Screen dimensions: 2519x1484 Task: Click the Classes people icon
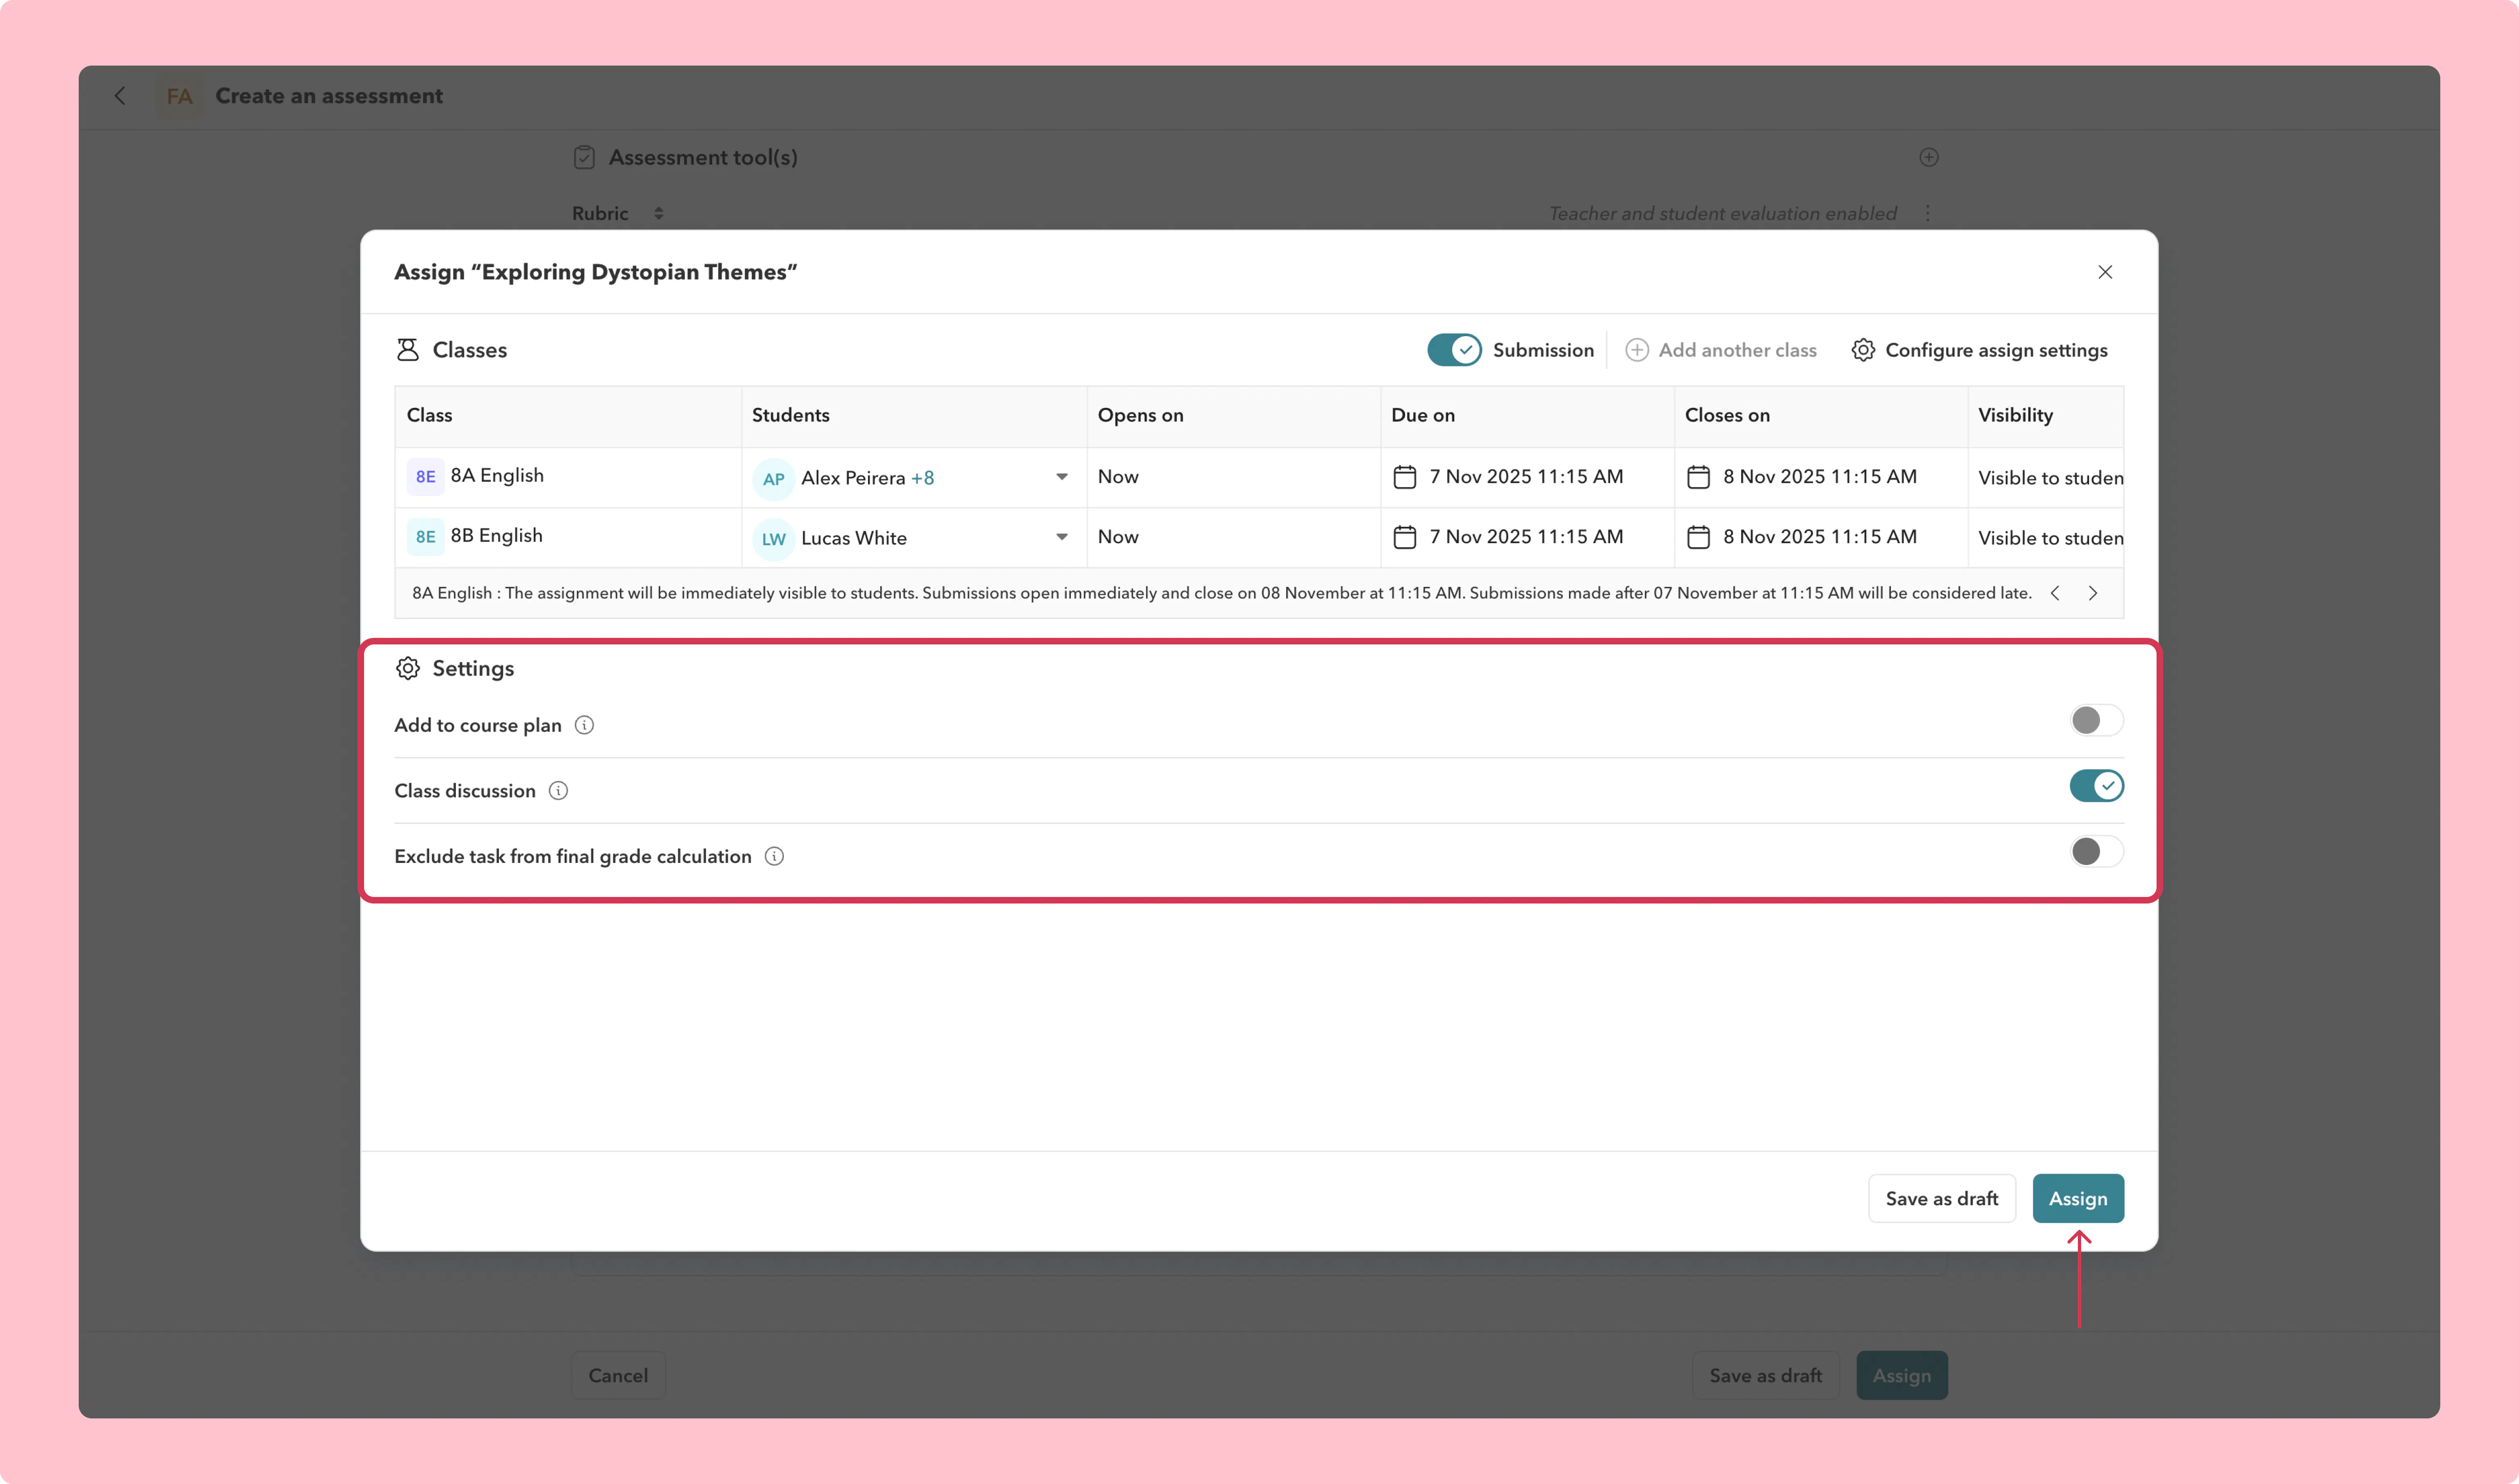[x=407, y=350]
